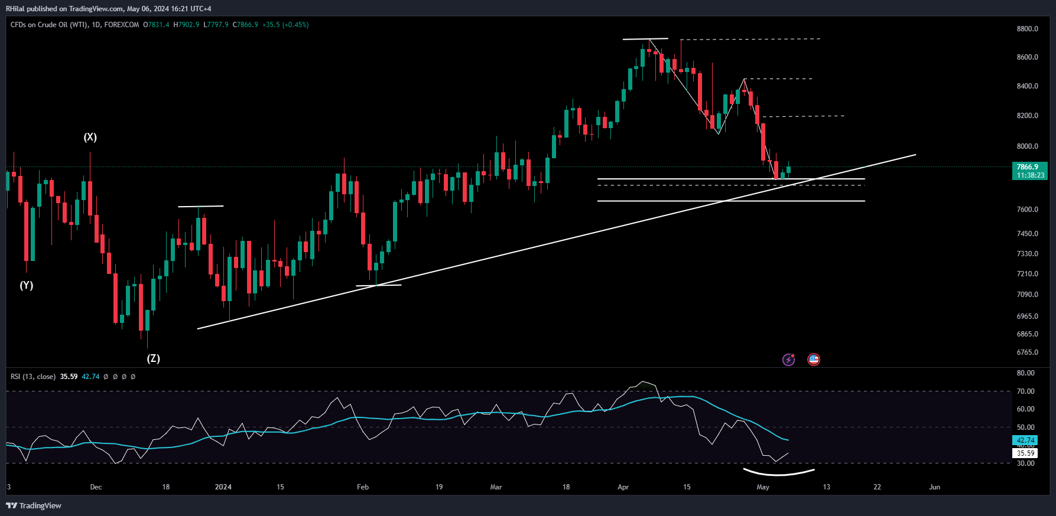Click the 8200.0 price axis label
The image size is (1056, 516).
(x=1027, y=116)
